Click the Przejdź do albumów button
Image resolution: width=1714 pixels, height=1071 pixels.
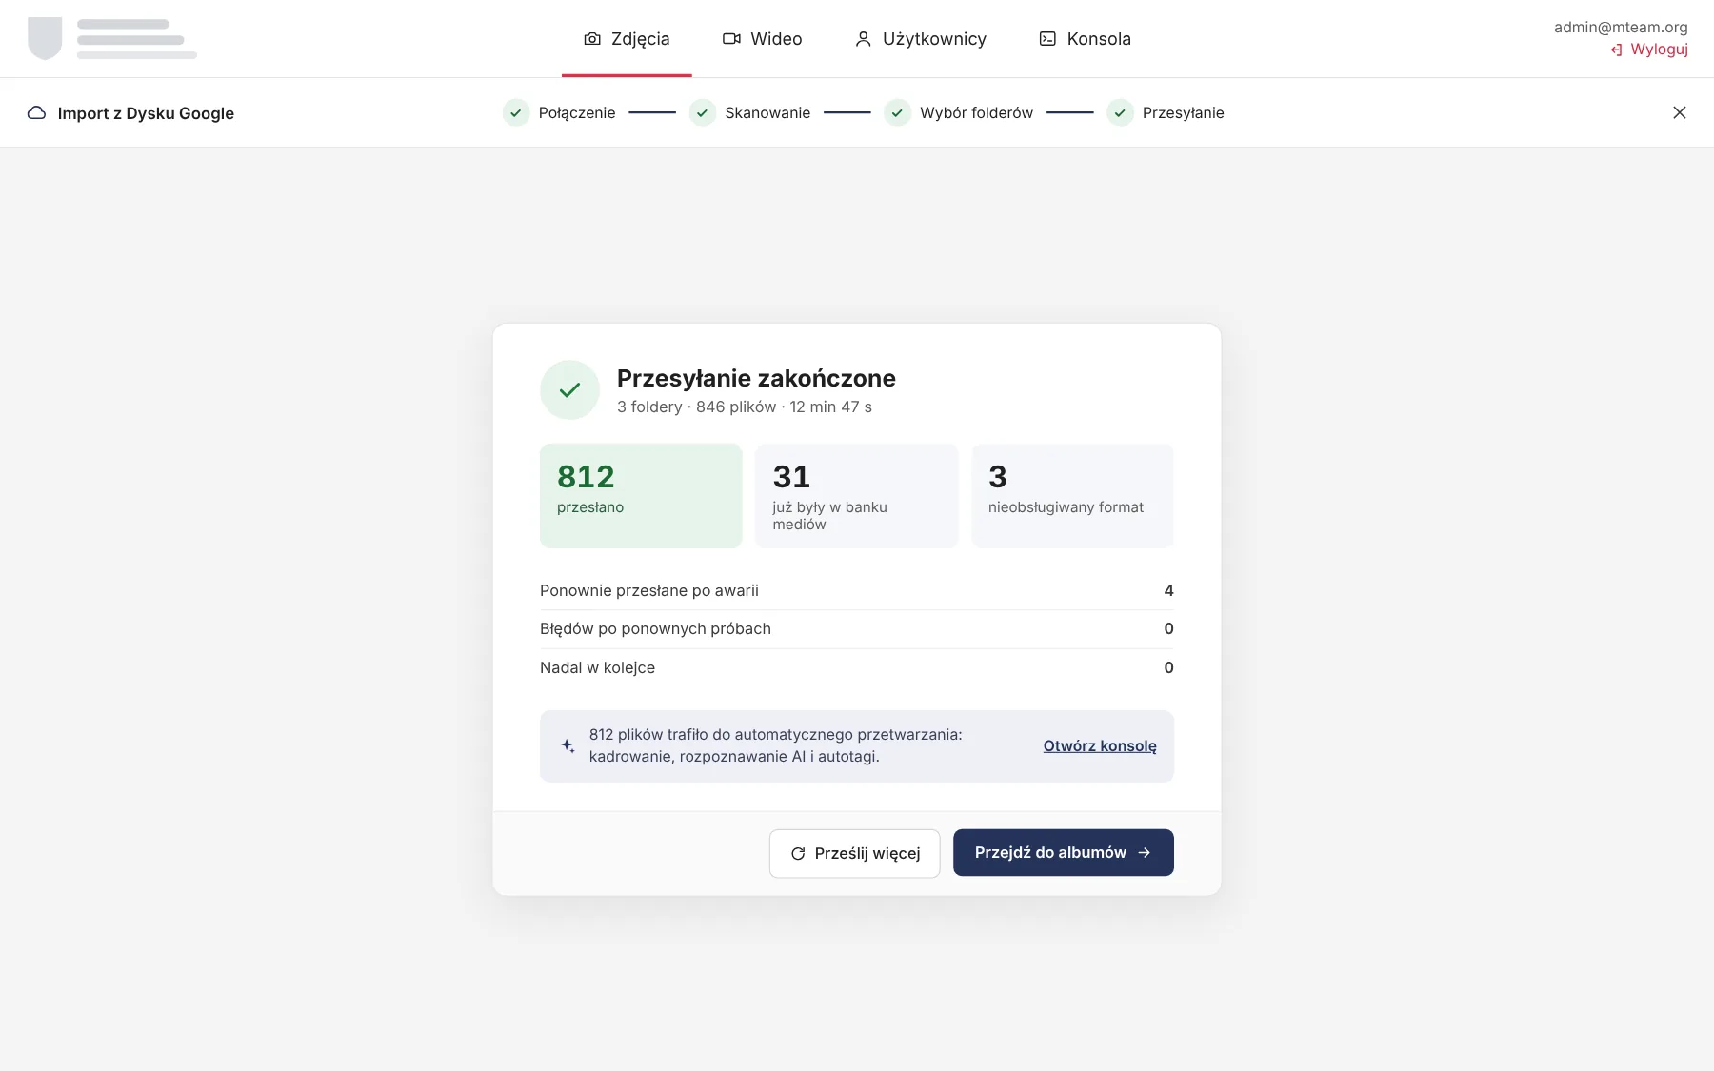[1063, 853]
